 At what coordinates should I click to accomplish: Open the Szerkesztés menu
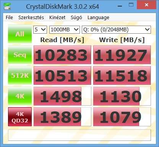[31, 18]
